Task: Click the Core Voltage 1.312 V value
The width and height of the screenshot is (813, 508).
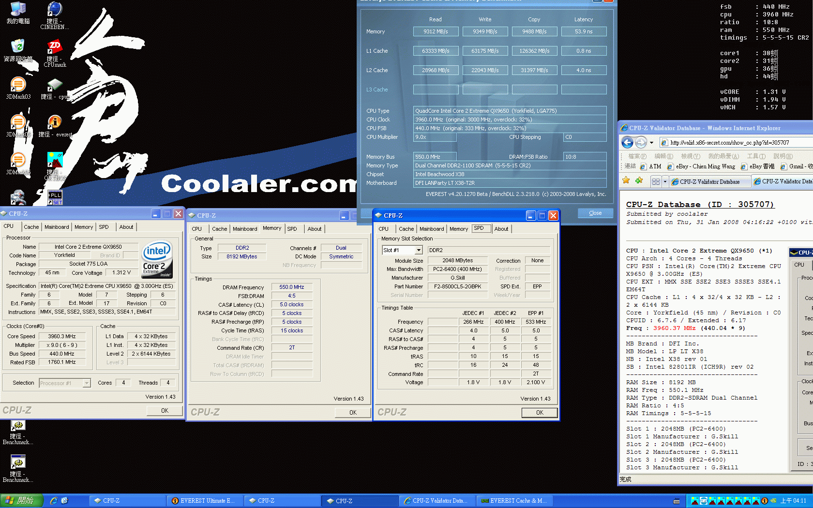Action: point(121,273)
